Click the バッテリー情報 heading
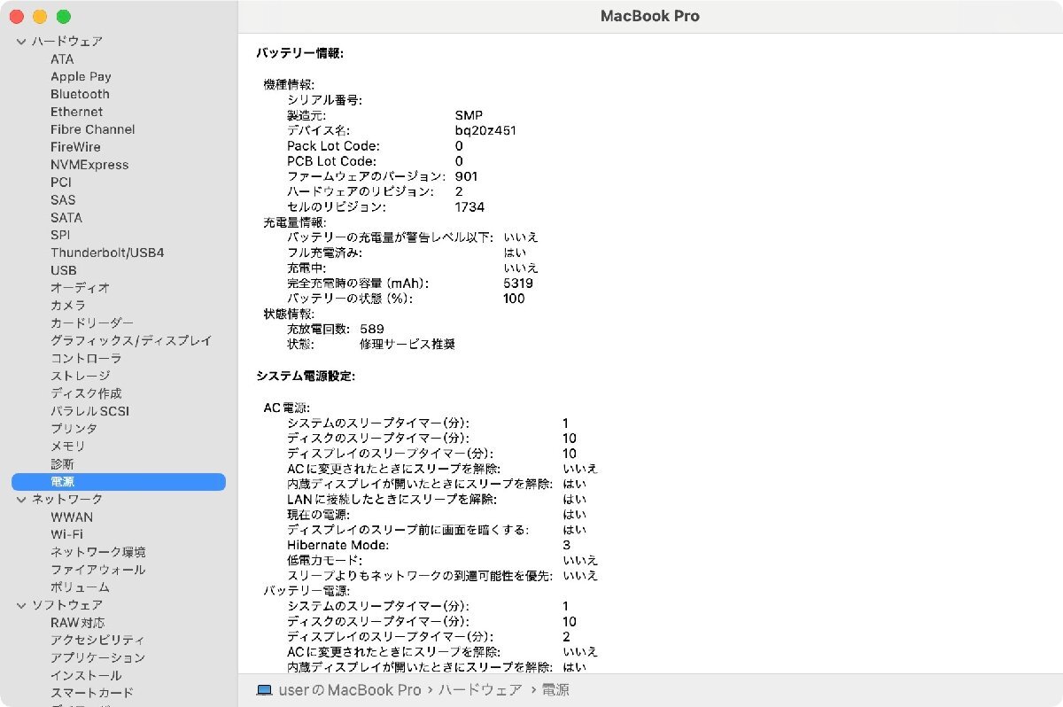Viewport: 1063px width, 707px height. [x=299, y=54]
